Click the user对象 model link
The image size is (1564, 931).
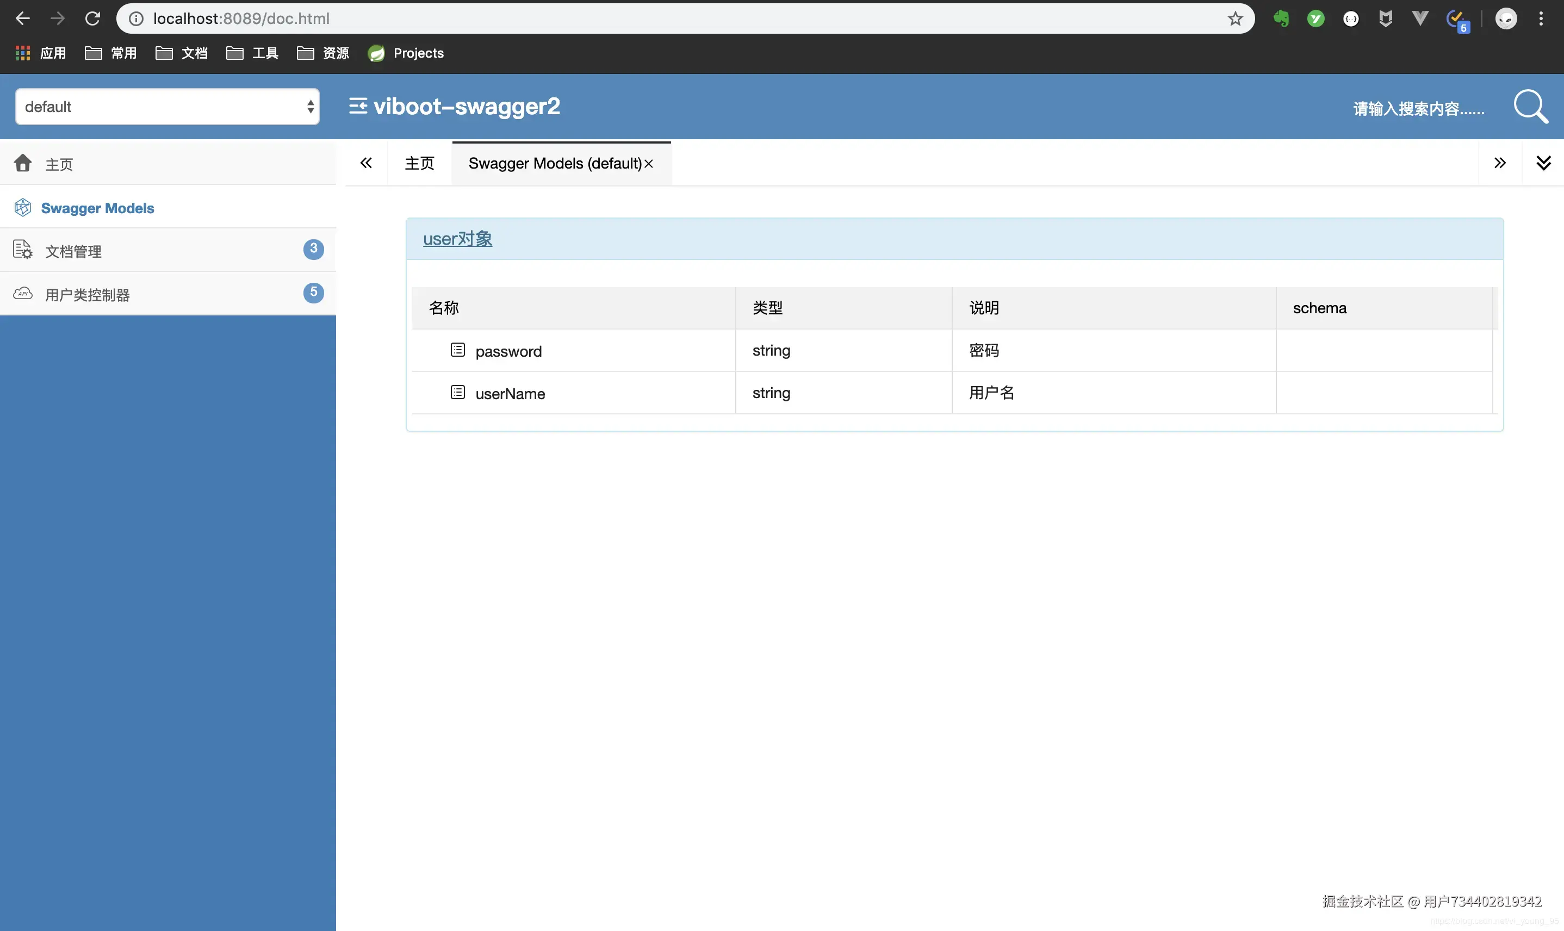point(457,239)
